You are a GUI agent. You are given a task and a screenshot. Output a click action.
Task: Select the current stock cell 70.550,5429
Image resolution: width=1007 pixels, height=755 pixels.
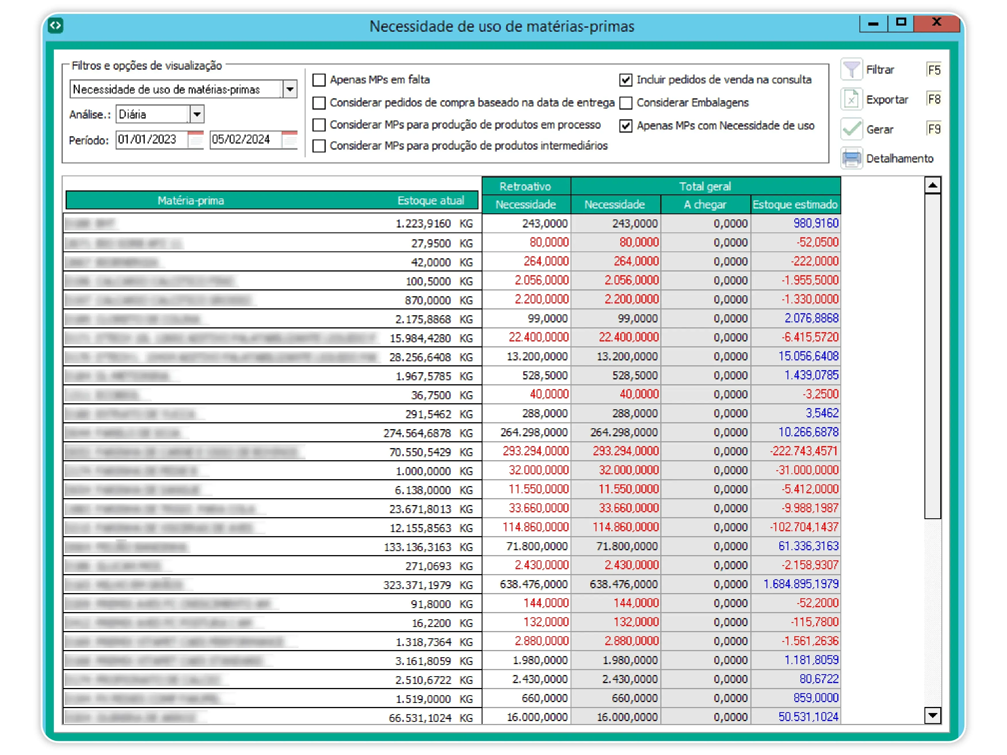420,452
